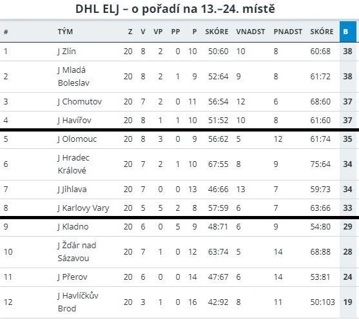Screen dimensions: 359x323
Task: Click the TÝM column header
Action: [65, 32]
